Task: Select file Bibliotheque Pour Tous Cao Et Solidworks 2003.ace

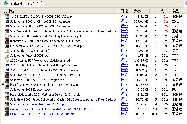Action: point(45,41)
